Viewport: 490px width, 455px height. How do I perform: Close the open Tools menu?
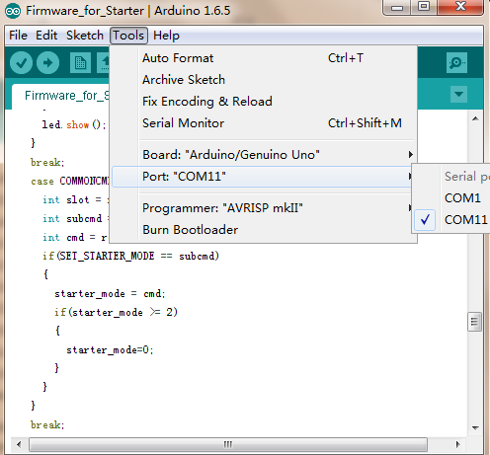[x=128, y=36]
